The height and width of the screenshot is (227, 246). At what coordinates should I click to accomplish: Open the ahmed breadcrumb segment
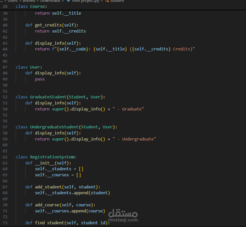[29, 1]
